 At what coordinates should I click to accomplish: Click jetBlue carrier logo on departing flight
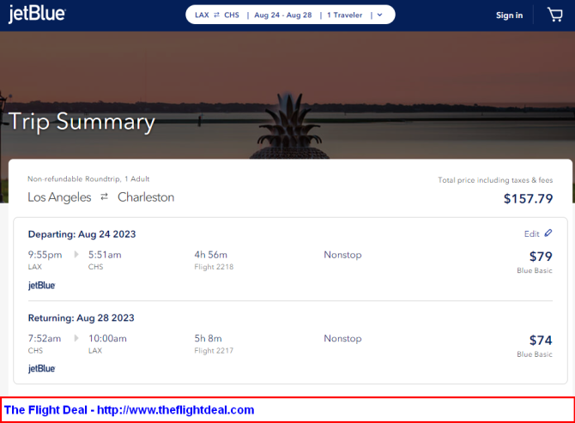[41, 285]
